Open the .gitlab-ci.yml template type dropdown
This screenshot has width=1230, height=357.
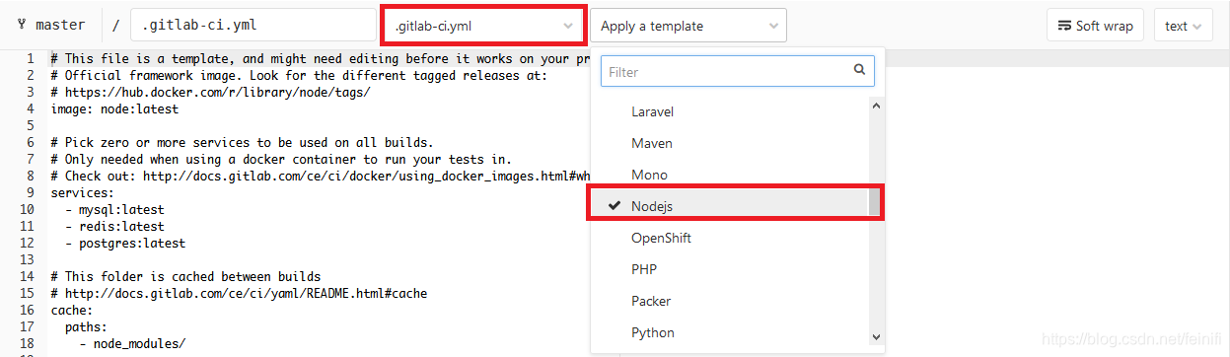point(483,27)
